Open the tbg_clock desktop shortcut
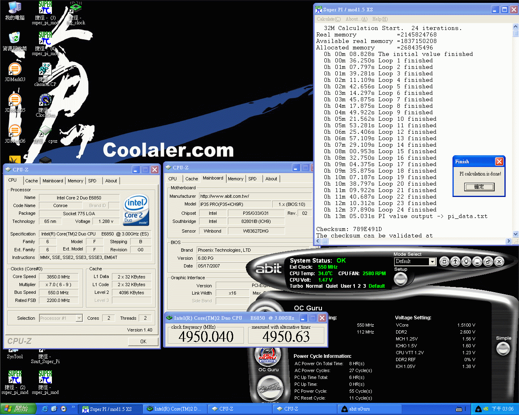The height and width of the screenshot is (415, 519). [75, 13]
